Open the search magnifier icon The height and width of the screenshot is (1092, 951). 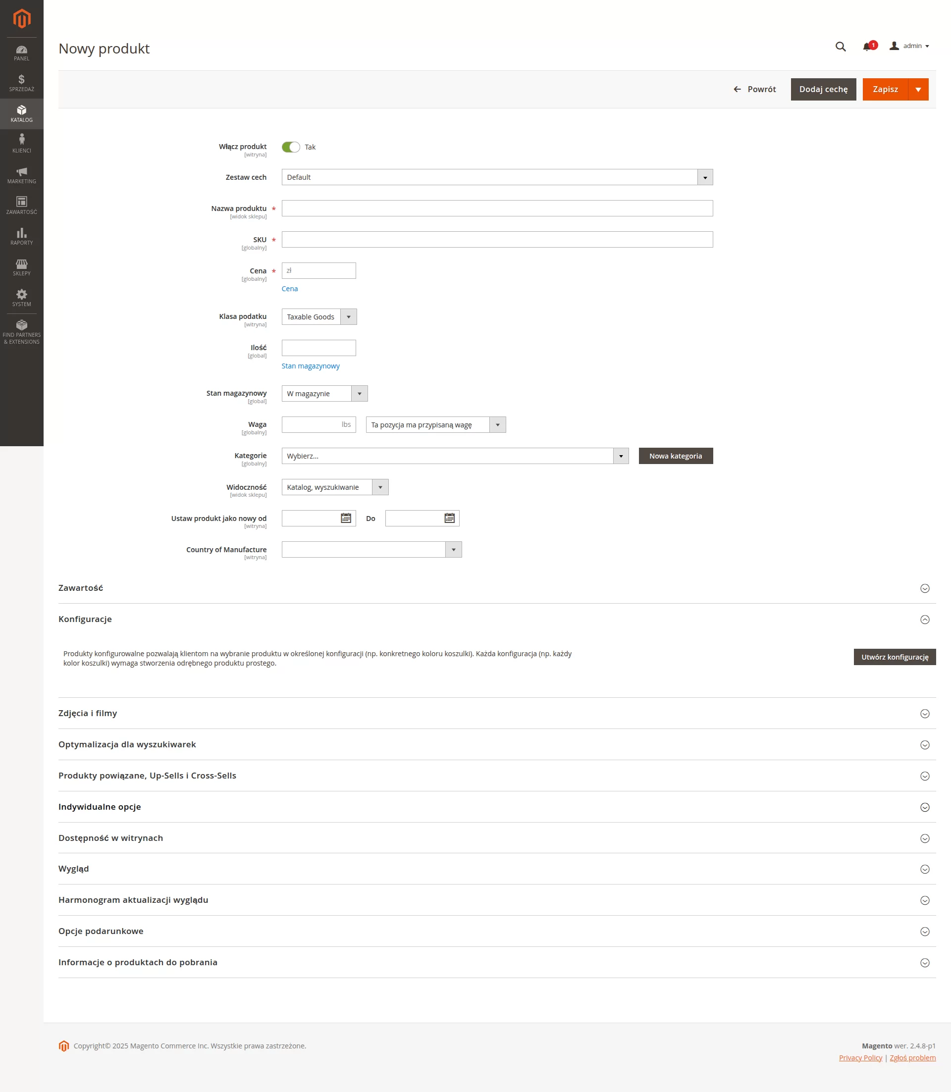click(x=840, y=47)
